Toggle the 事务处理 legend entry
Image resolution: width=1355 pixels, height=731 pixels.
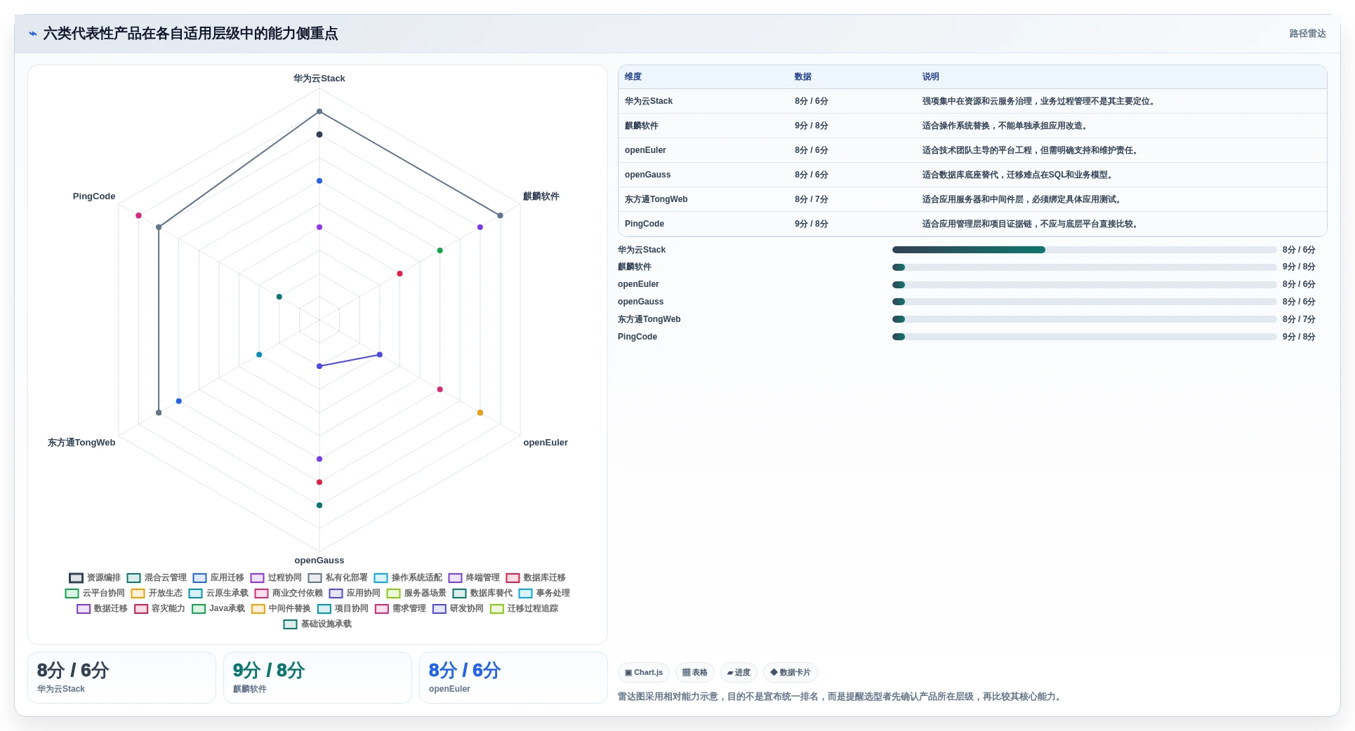(x=544, y=593)
